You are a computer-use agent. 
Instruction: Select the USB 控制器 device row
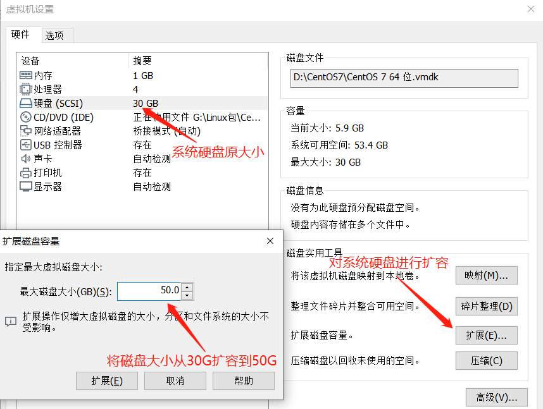[142, 145]
